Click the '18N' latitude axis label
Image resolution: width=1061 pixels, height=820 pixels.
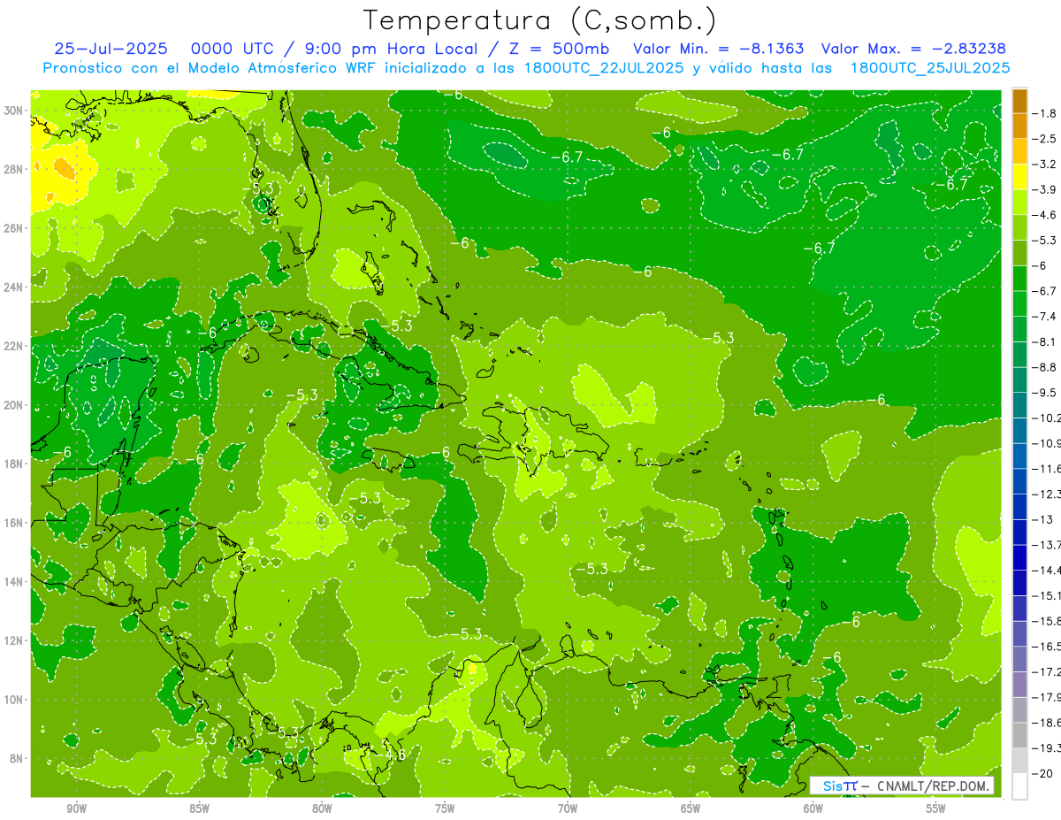(x=15, y=464)
